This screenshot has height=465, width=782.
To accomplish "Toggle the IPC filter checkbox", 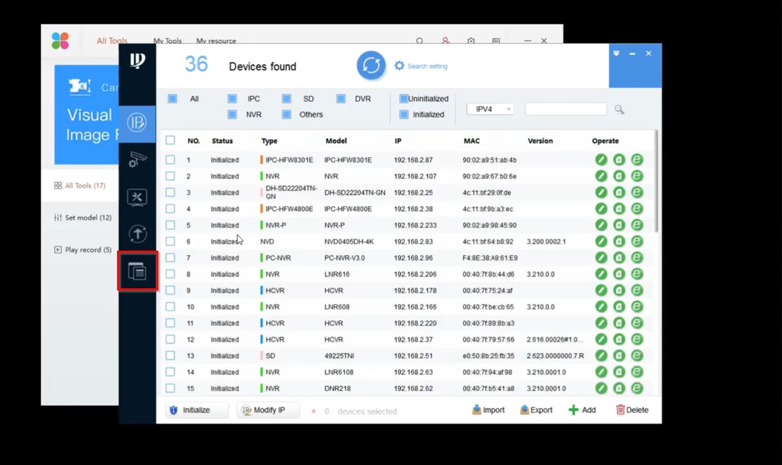I will click(232, 99).
